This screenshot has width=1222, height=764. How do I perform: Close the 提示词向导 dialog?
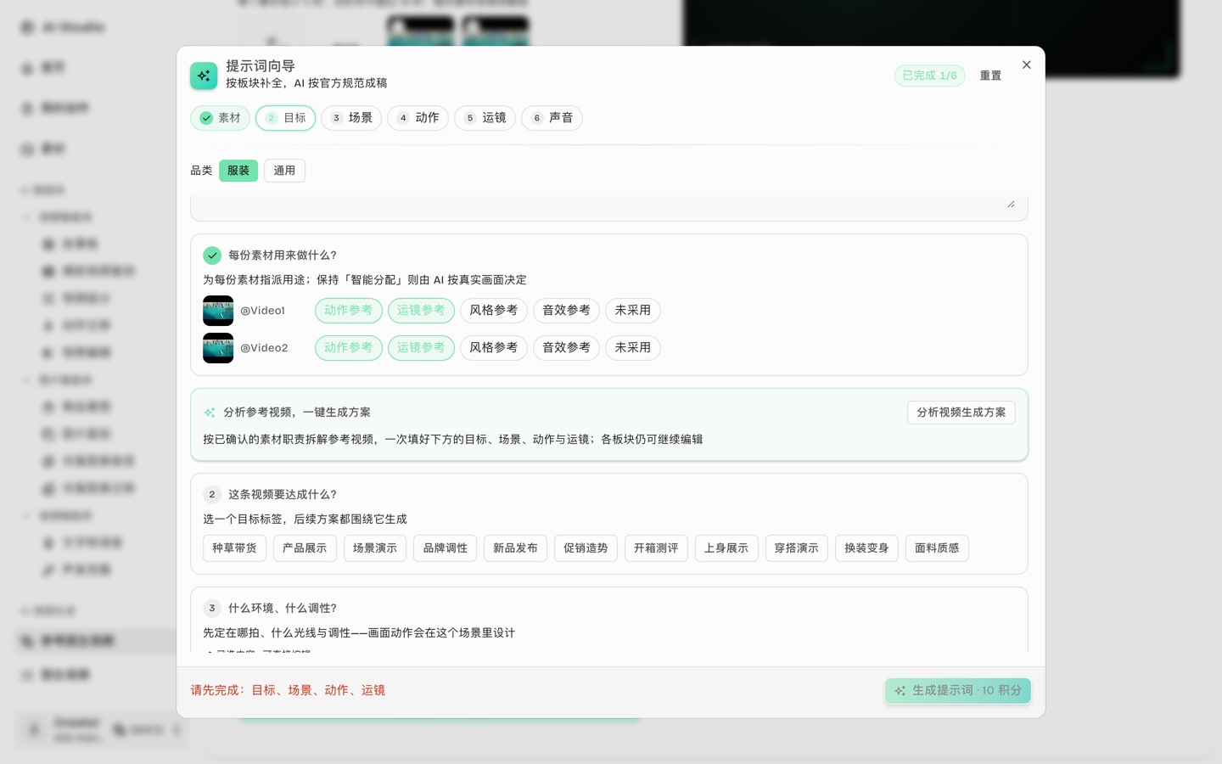click(1026, 65)
